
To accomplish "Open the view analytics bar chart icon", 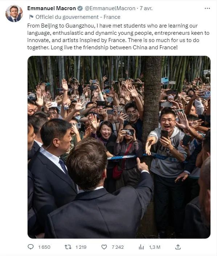I will point(142,247).
